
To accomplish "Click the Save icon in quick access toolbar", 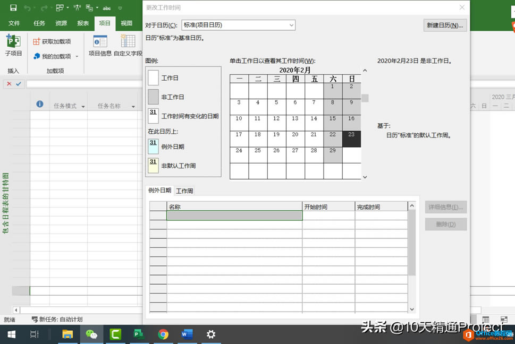I will point(13,8).
